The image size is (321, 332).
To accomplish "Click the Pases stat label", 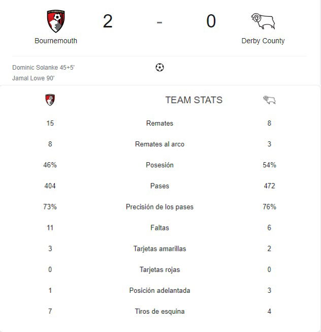I will click(x=159, y=186).
